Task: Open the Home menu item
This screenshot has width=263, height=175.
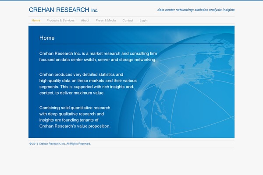Action: tap(36, 21)
